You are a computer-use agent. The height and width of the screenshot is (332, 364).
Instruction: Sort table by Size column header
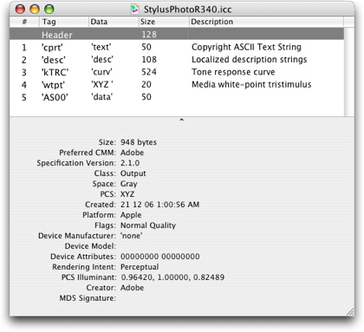pos(164,22)
